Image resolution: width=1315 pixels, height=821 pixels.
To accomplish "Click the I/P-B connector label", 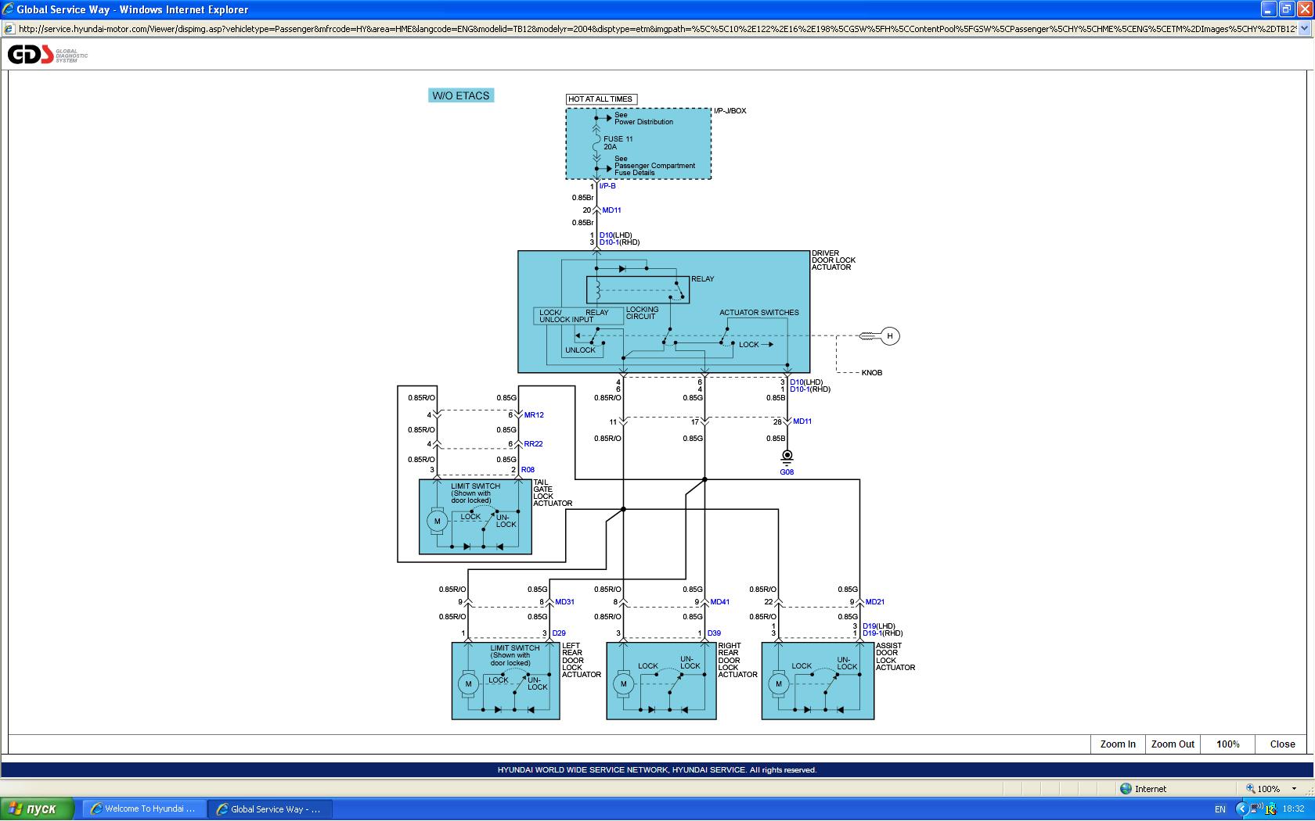I will click(607, 186).
